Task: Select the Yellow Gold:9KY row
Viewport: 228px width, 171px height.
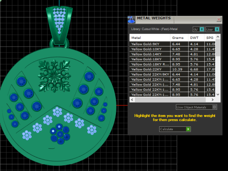Action: (x=172, y=44)
